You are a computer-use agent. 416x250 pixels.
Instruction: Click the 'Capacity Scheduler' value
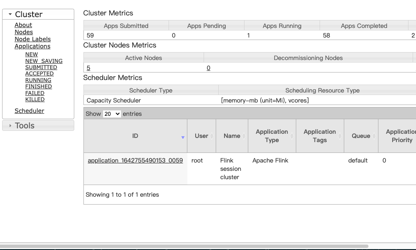tap(113, 101)
